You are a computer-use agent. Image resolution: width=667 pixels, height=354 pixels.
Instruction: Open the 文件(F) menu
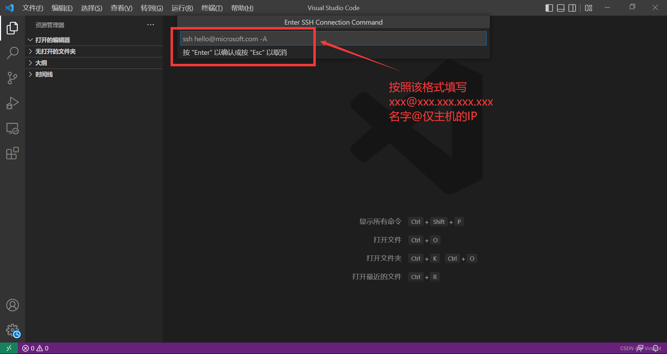[33, 8]
